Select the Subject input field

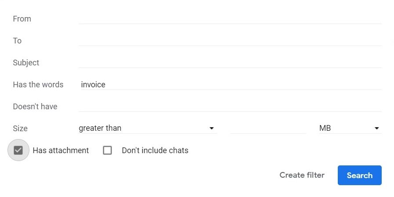click(230, 63)
